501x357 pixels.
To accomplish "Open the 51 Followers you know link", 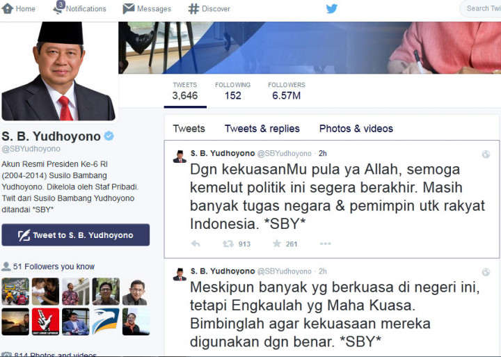I will point(54,267).
